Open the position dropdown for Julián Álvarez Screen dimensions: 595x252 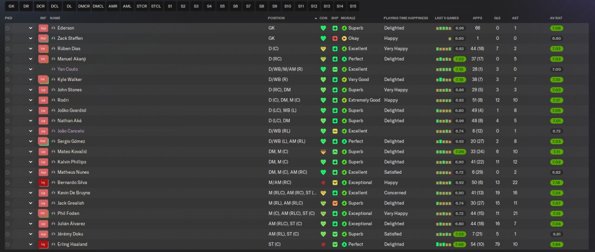tap(31, 224)
